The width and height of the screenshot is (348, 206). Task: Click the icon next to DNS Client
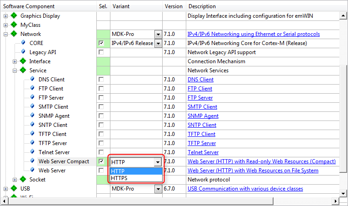33,80
